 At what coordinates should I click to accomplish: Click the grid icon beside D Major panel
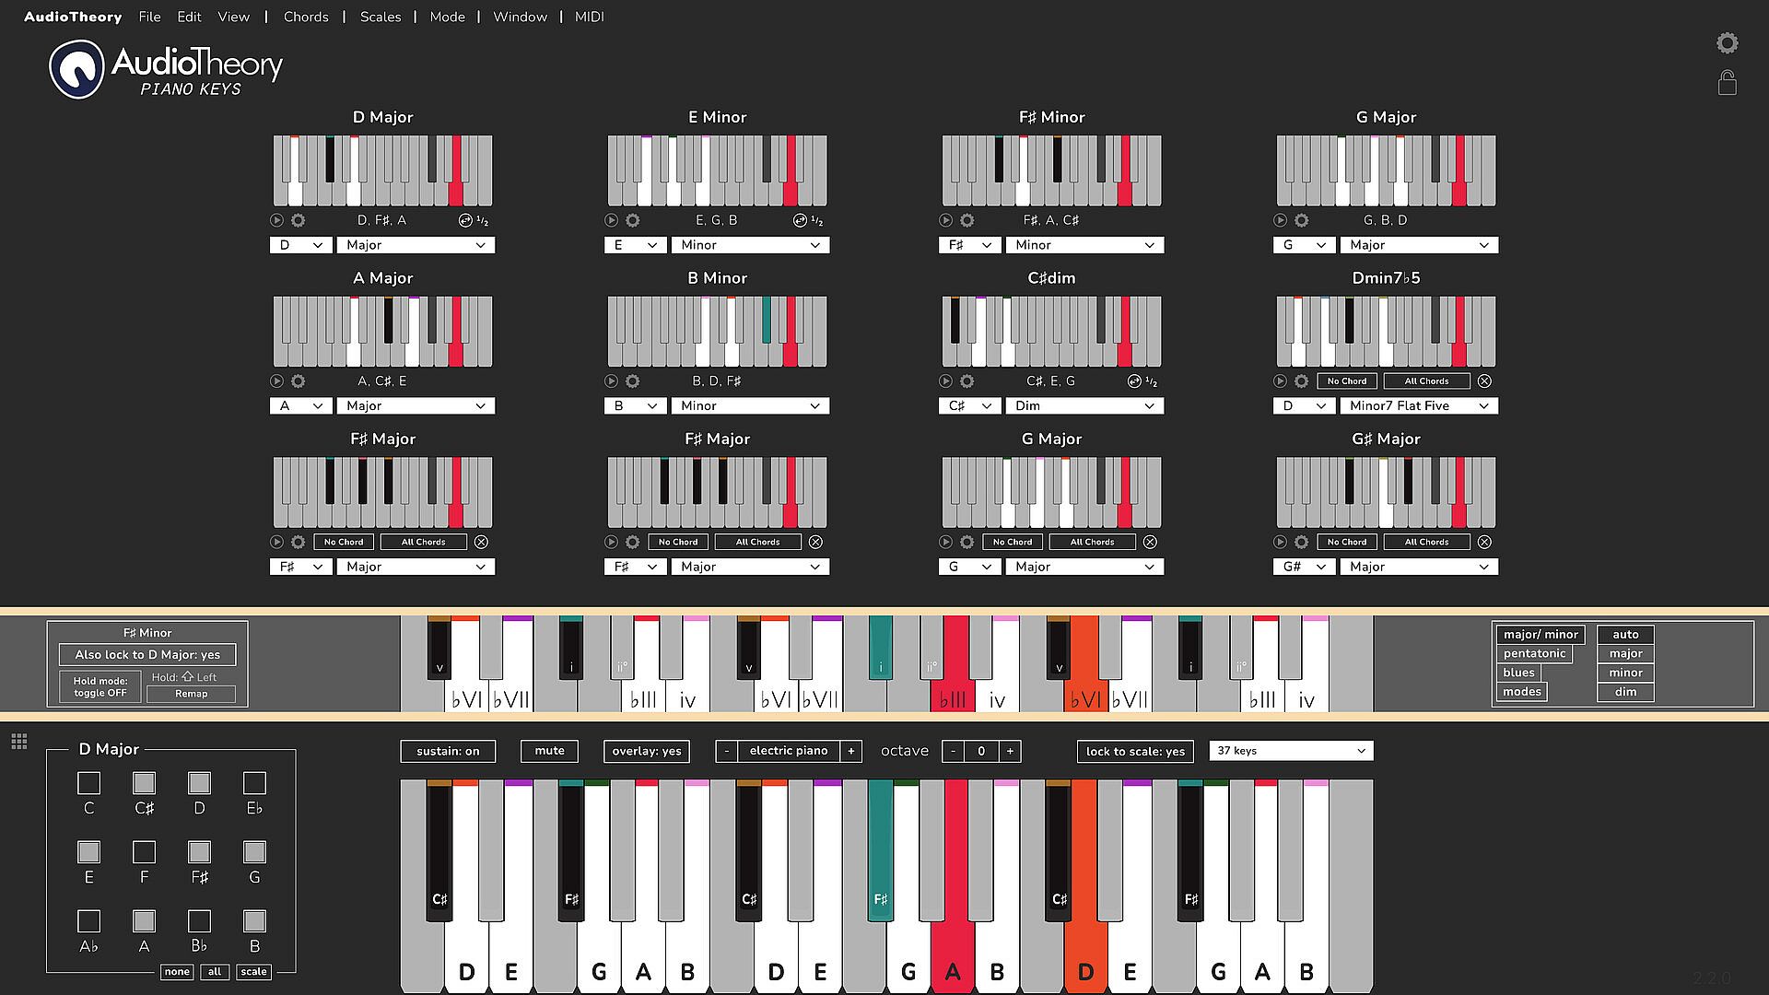19,742
